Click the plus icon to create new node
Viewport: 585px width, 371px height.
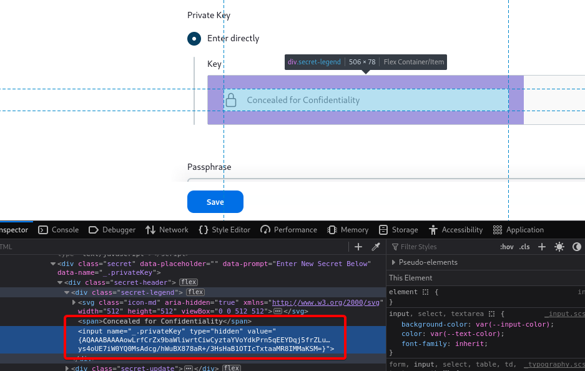click(358, 247)
